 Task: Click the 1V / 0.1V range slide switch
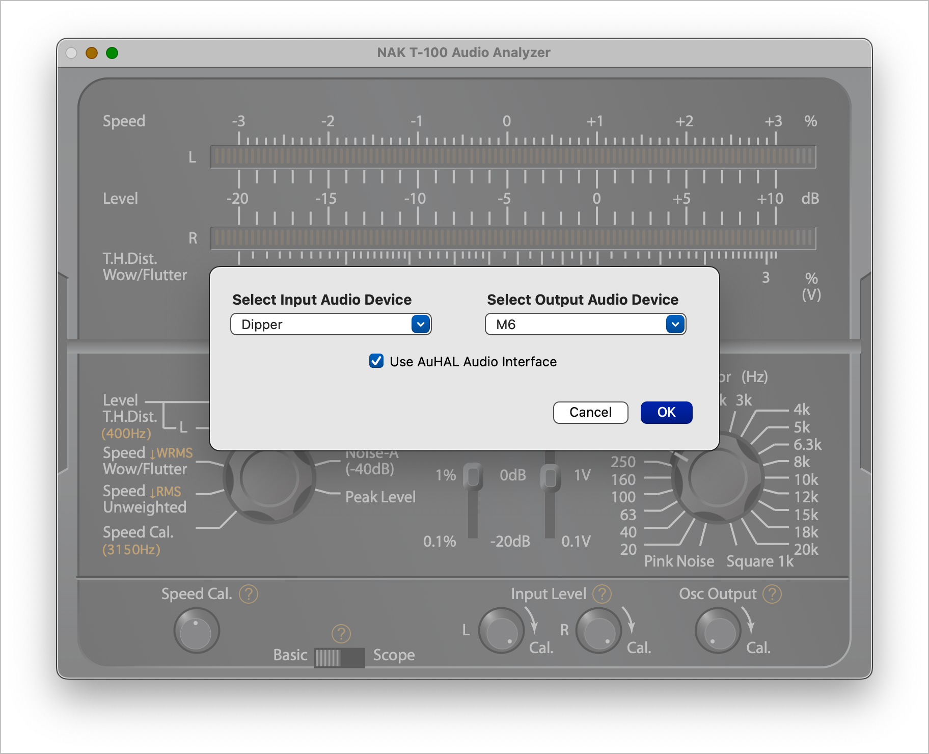550,477
